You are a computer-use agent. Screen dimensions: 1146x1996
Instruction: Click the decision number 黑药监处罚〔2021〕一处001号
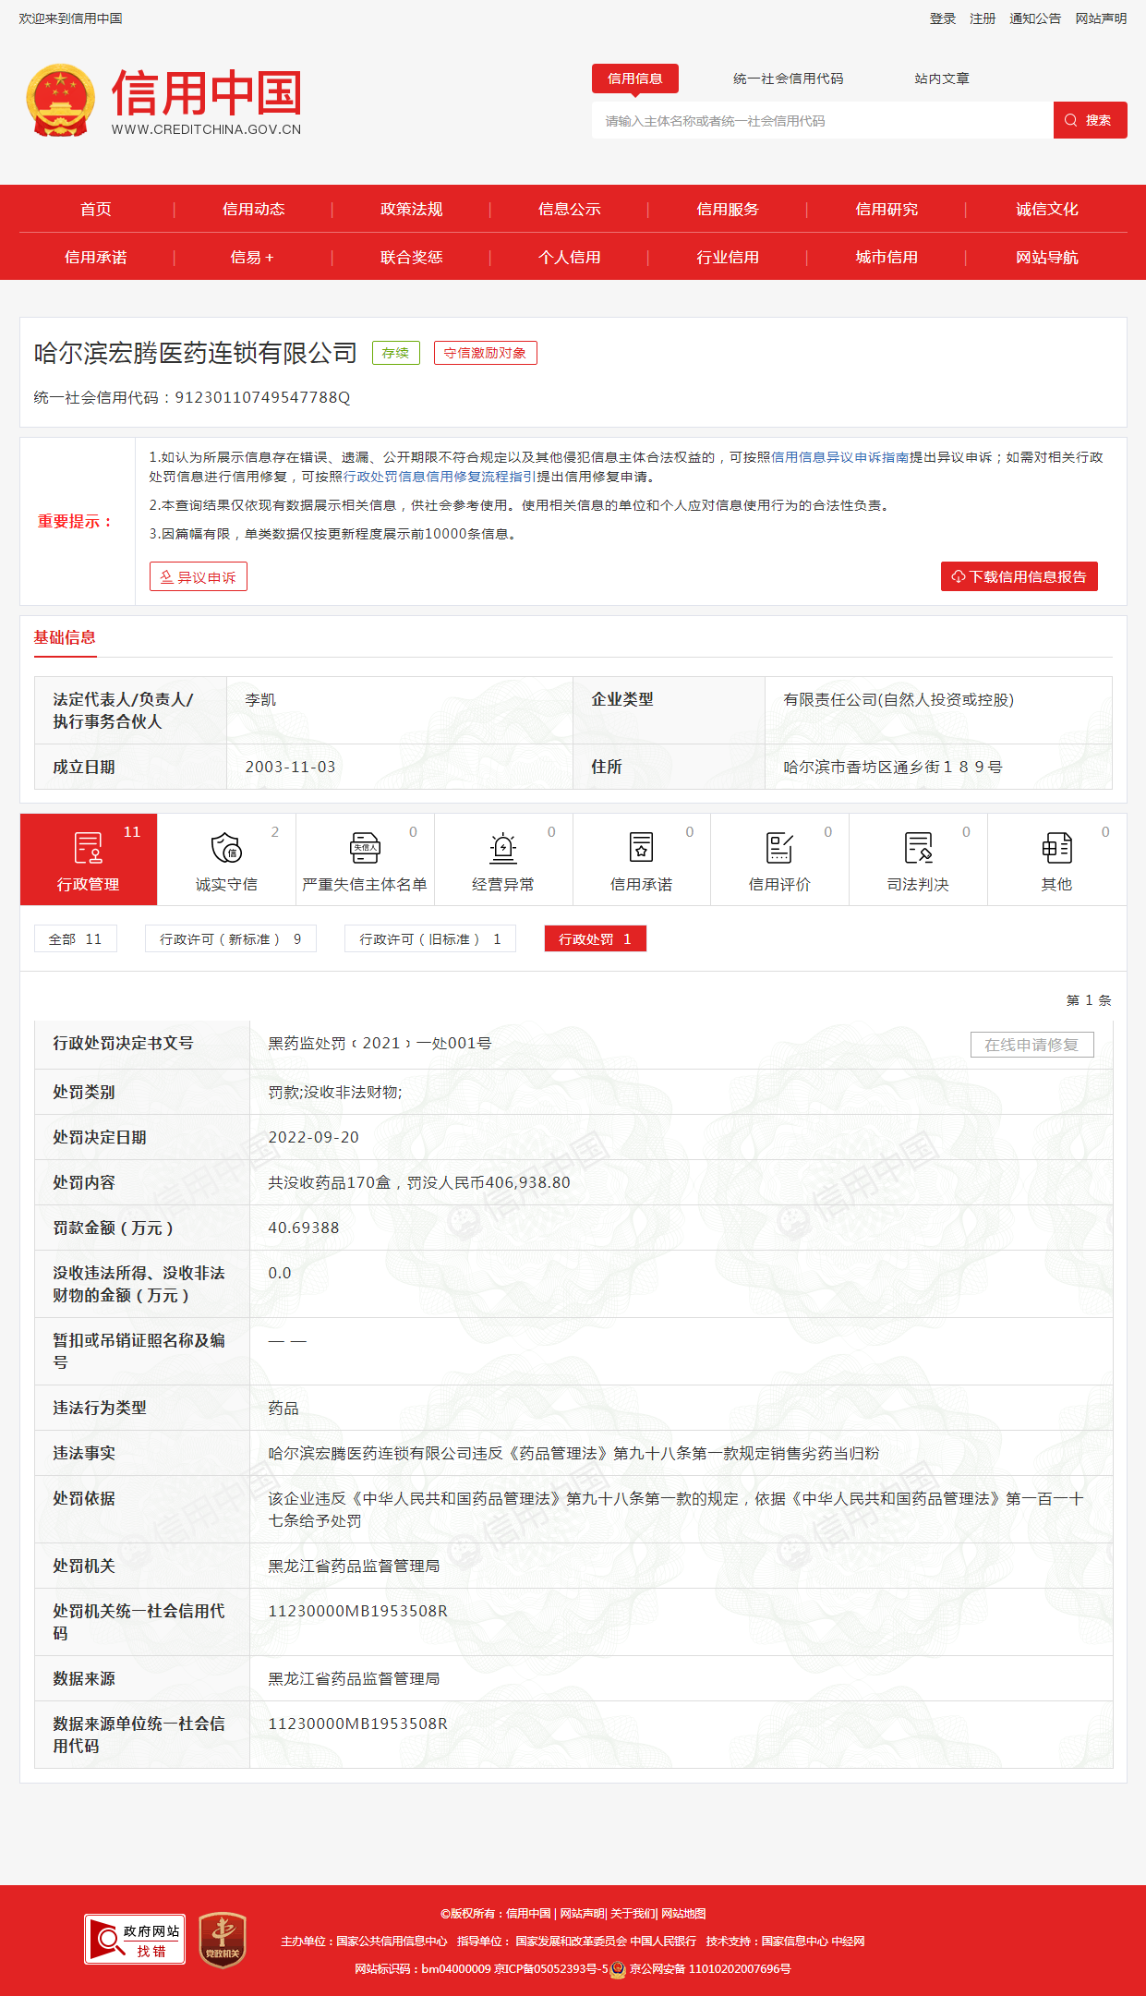pos(380,1043)
